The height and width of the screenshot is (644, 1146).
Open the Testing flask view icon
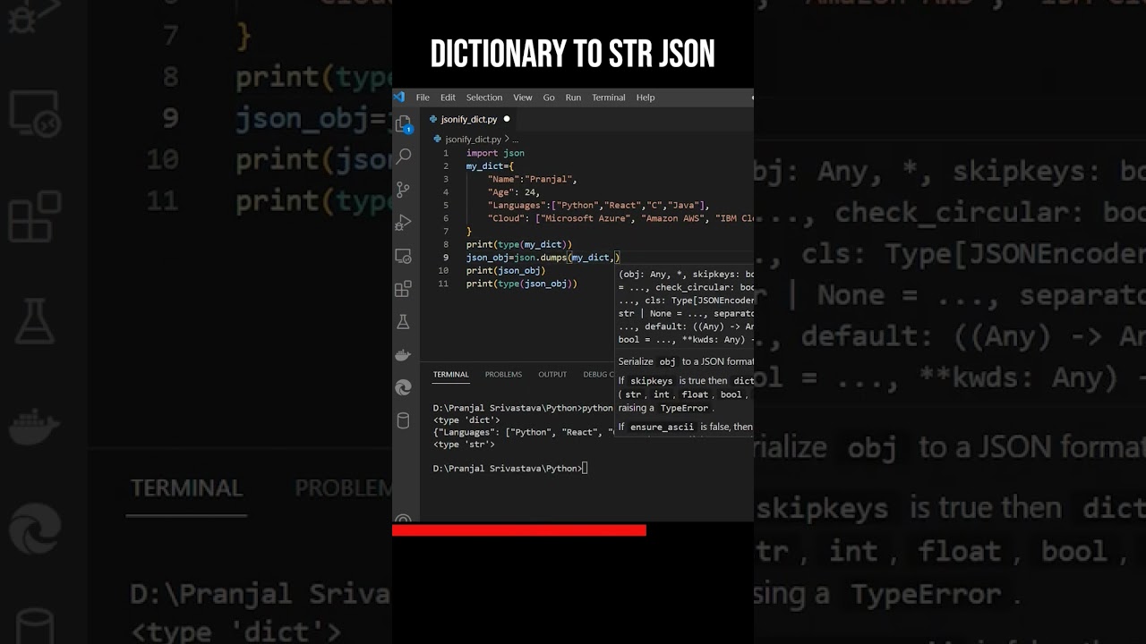click(x=404, y=321)
